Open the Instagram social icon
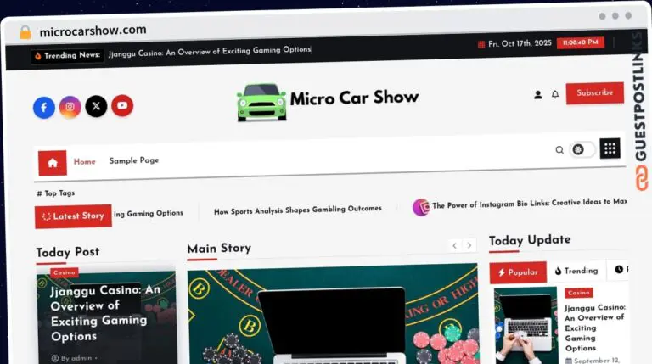Viewport: 652px width, 364px height. pyautogui.click(x=70, y=107)
